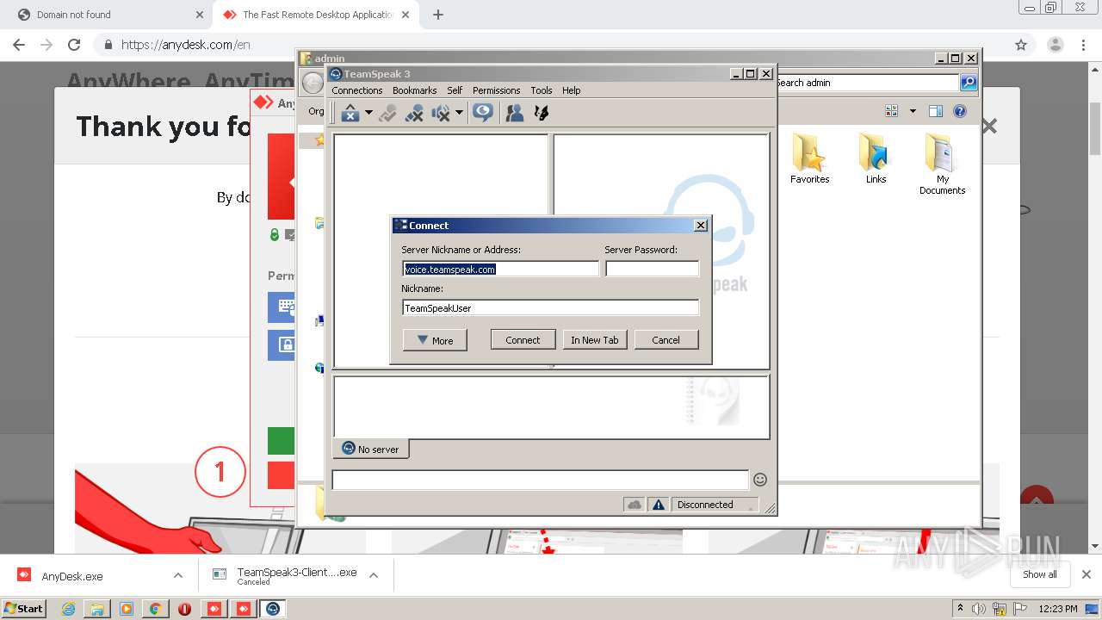Click the Server Nickname or Address field
1102x620 pixels.
(x=500, y=270)
